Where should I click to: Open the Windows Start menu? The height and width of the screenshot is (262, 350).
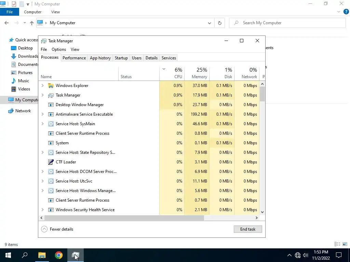tap(8, 255)
